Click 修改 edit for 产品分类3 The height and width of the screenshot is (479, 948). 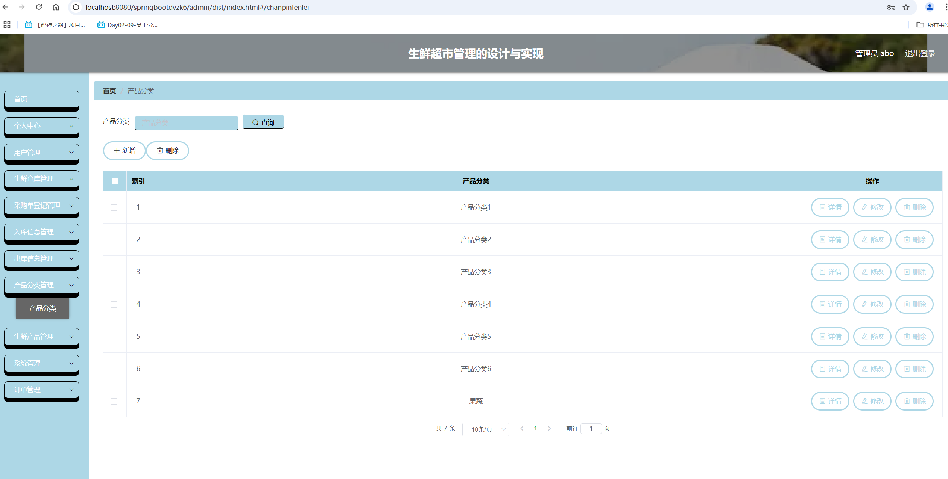point(872,272)
